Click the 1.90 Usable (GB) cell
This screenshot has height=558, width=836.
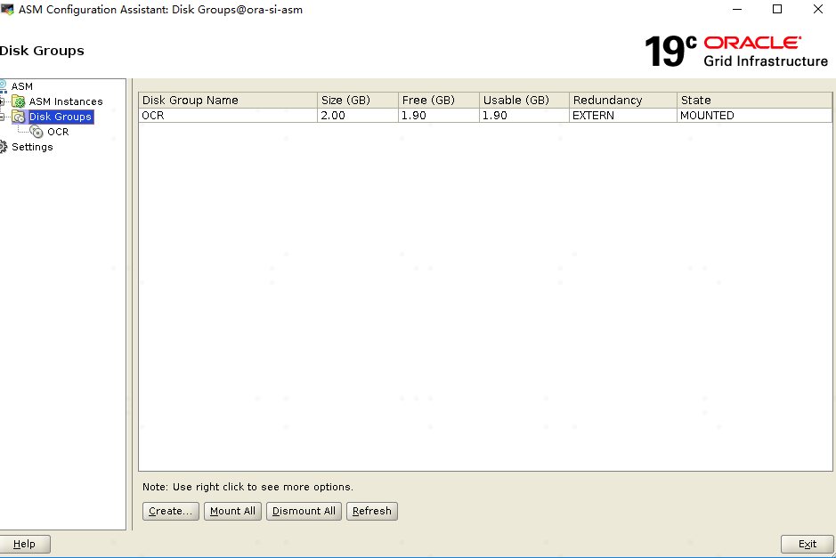[524, 116]
